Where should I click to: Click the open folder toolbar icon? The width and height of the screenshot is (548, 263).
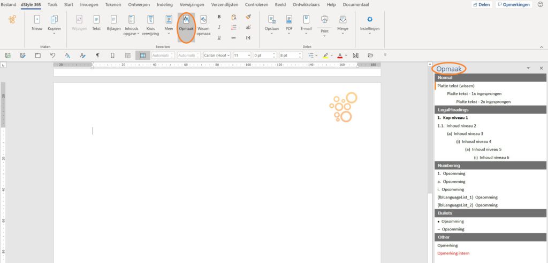370,55
